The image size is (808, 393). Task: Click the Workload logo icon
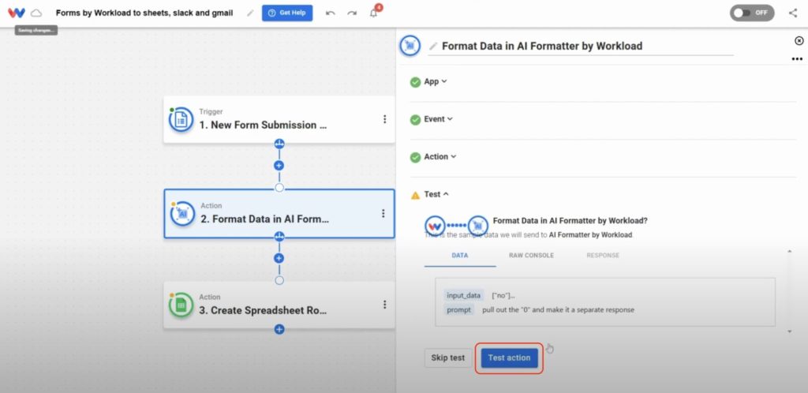coord(17,13)
